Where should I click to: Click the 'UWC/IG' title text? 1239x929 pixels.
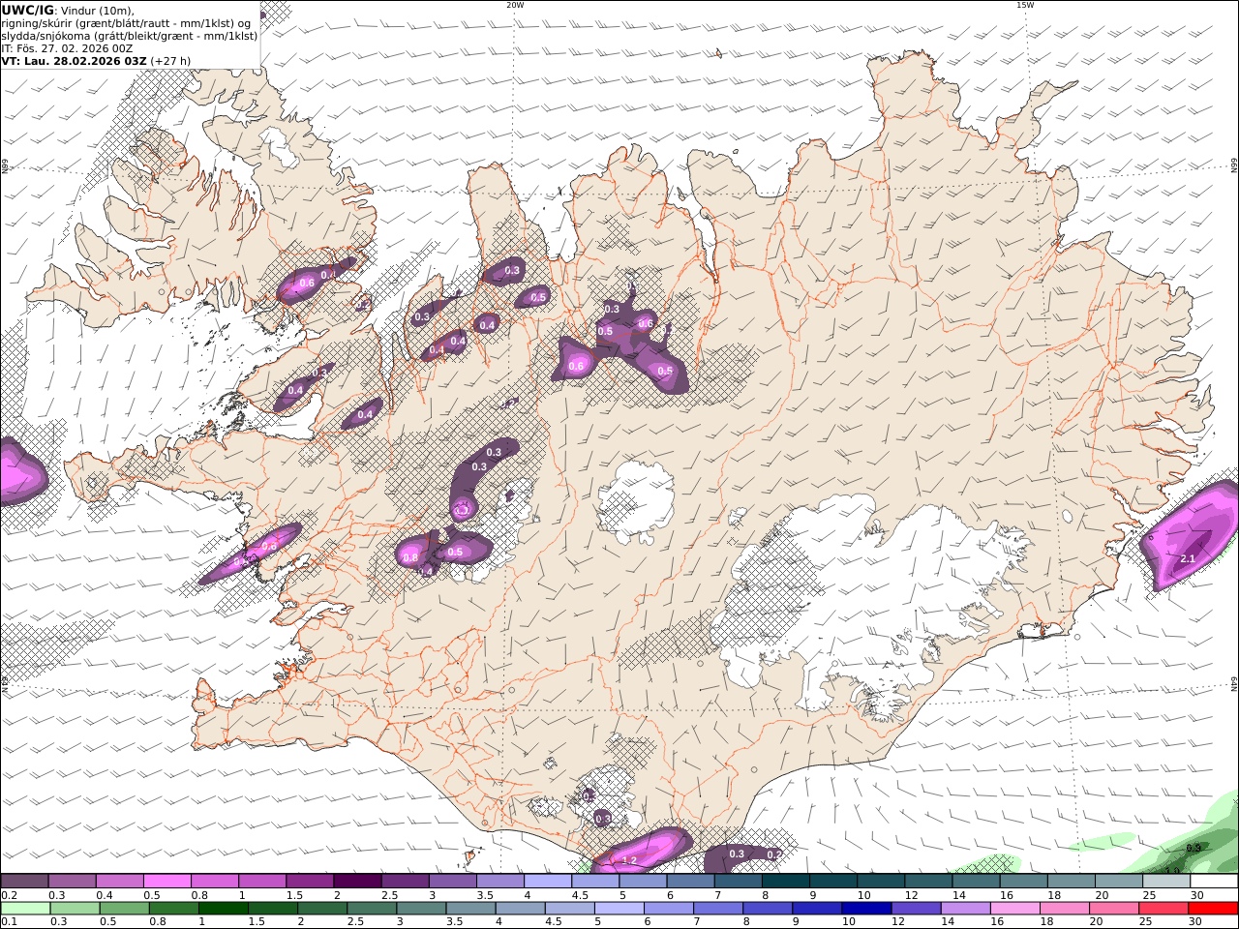[28, 11]
